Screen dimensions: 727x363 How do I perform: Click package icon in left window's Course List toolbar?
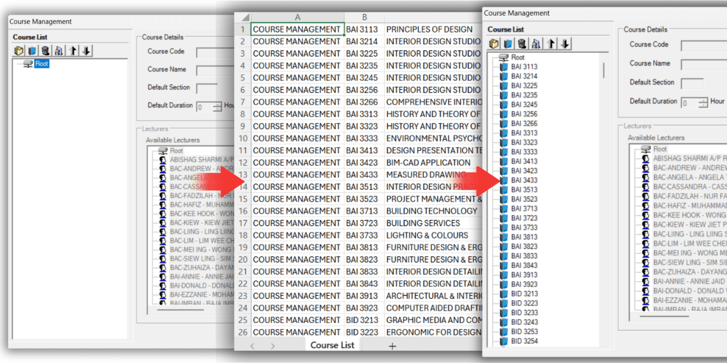(x=19, y=51)
